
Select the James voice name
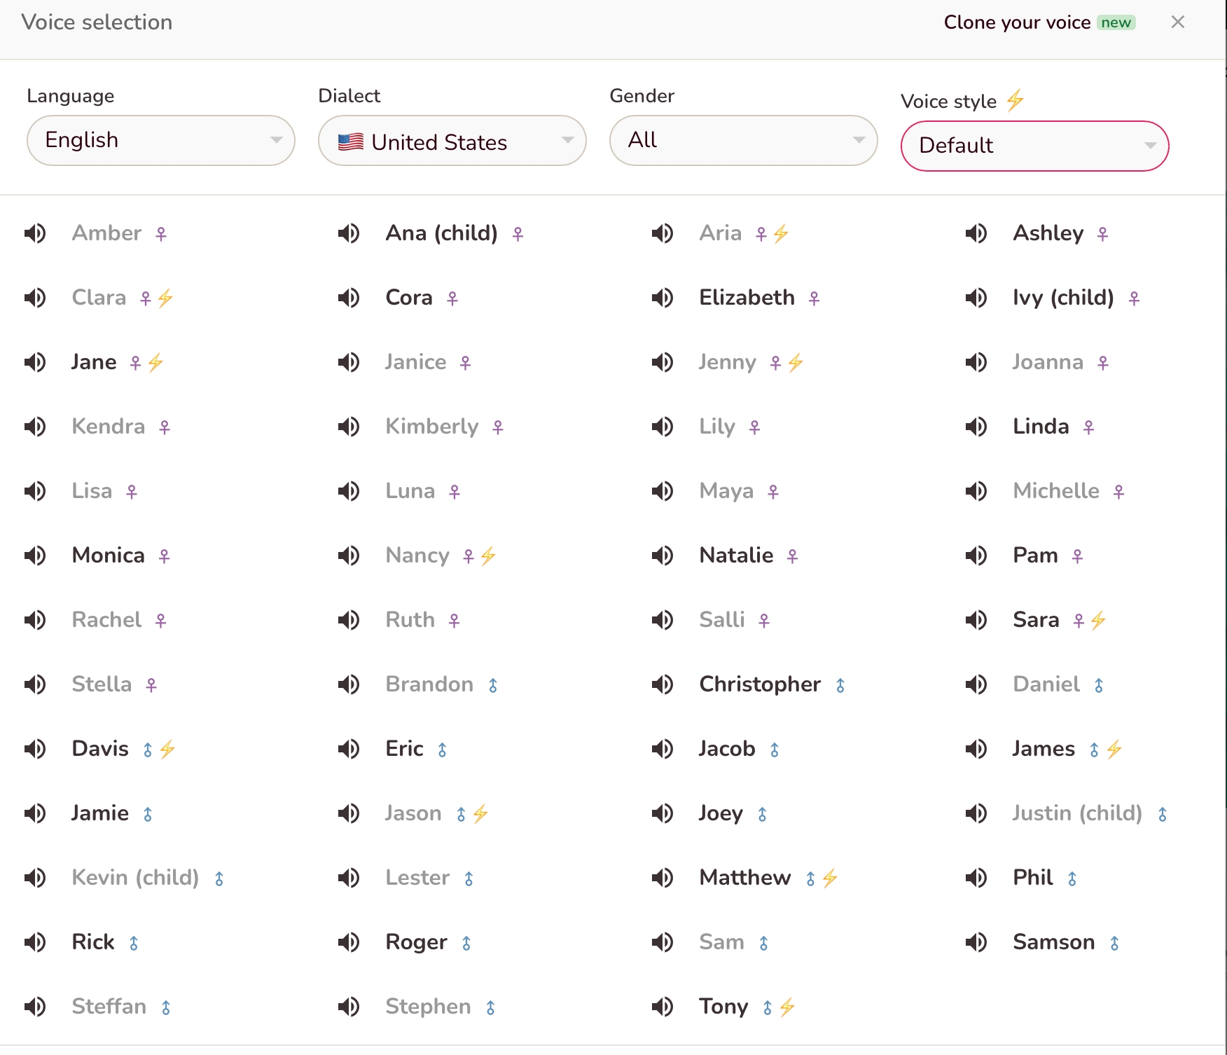point(1044,749)
